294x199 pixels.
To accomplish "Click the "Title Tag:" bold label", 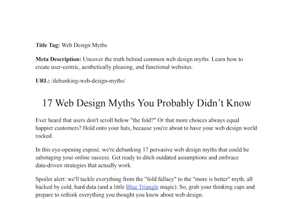I will coord(48,46).
